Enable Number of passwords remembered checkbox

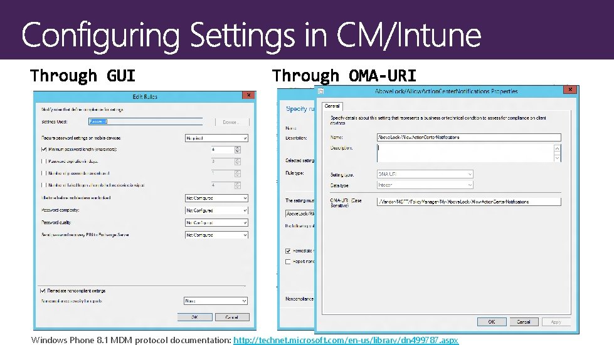pos(44,173)
